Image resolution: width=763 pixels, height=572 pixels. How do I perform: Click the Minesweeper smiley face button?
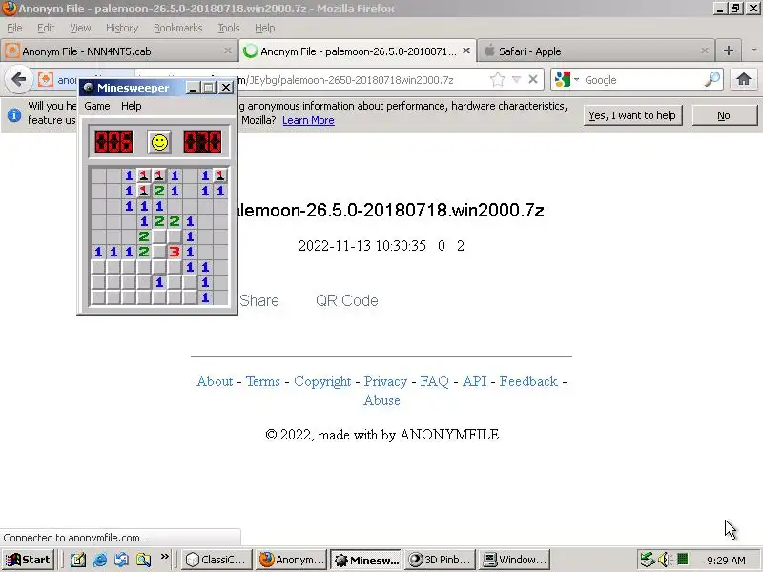[159, 142]
